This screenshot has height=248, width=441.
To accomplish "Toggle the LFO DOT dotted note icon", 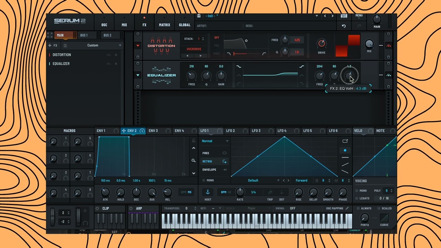I will pos(281,192).
